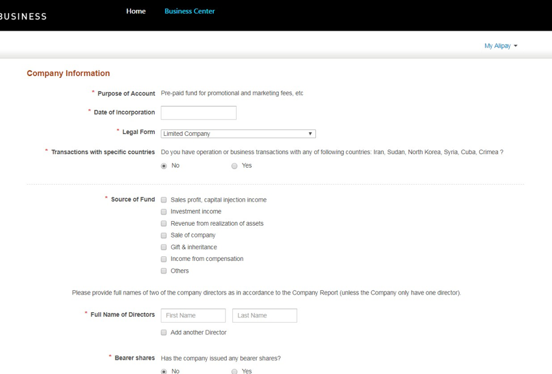Click the Bearer shares question text

(220, 358)
